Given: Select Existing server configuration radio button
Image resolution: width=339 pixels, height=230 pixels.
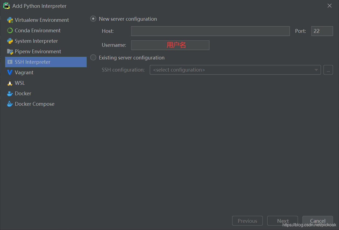Looking at the screenshot, I should (x=93, y=58).
